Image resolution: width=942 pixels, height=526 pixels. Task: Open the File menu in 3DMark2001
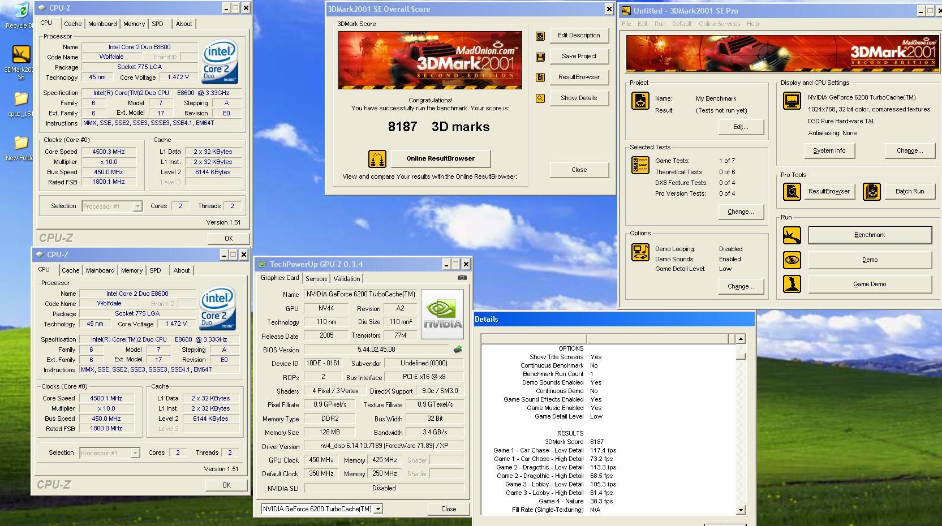(626, 24)
